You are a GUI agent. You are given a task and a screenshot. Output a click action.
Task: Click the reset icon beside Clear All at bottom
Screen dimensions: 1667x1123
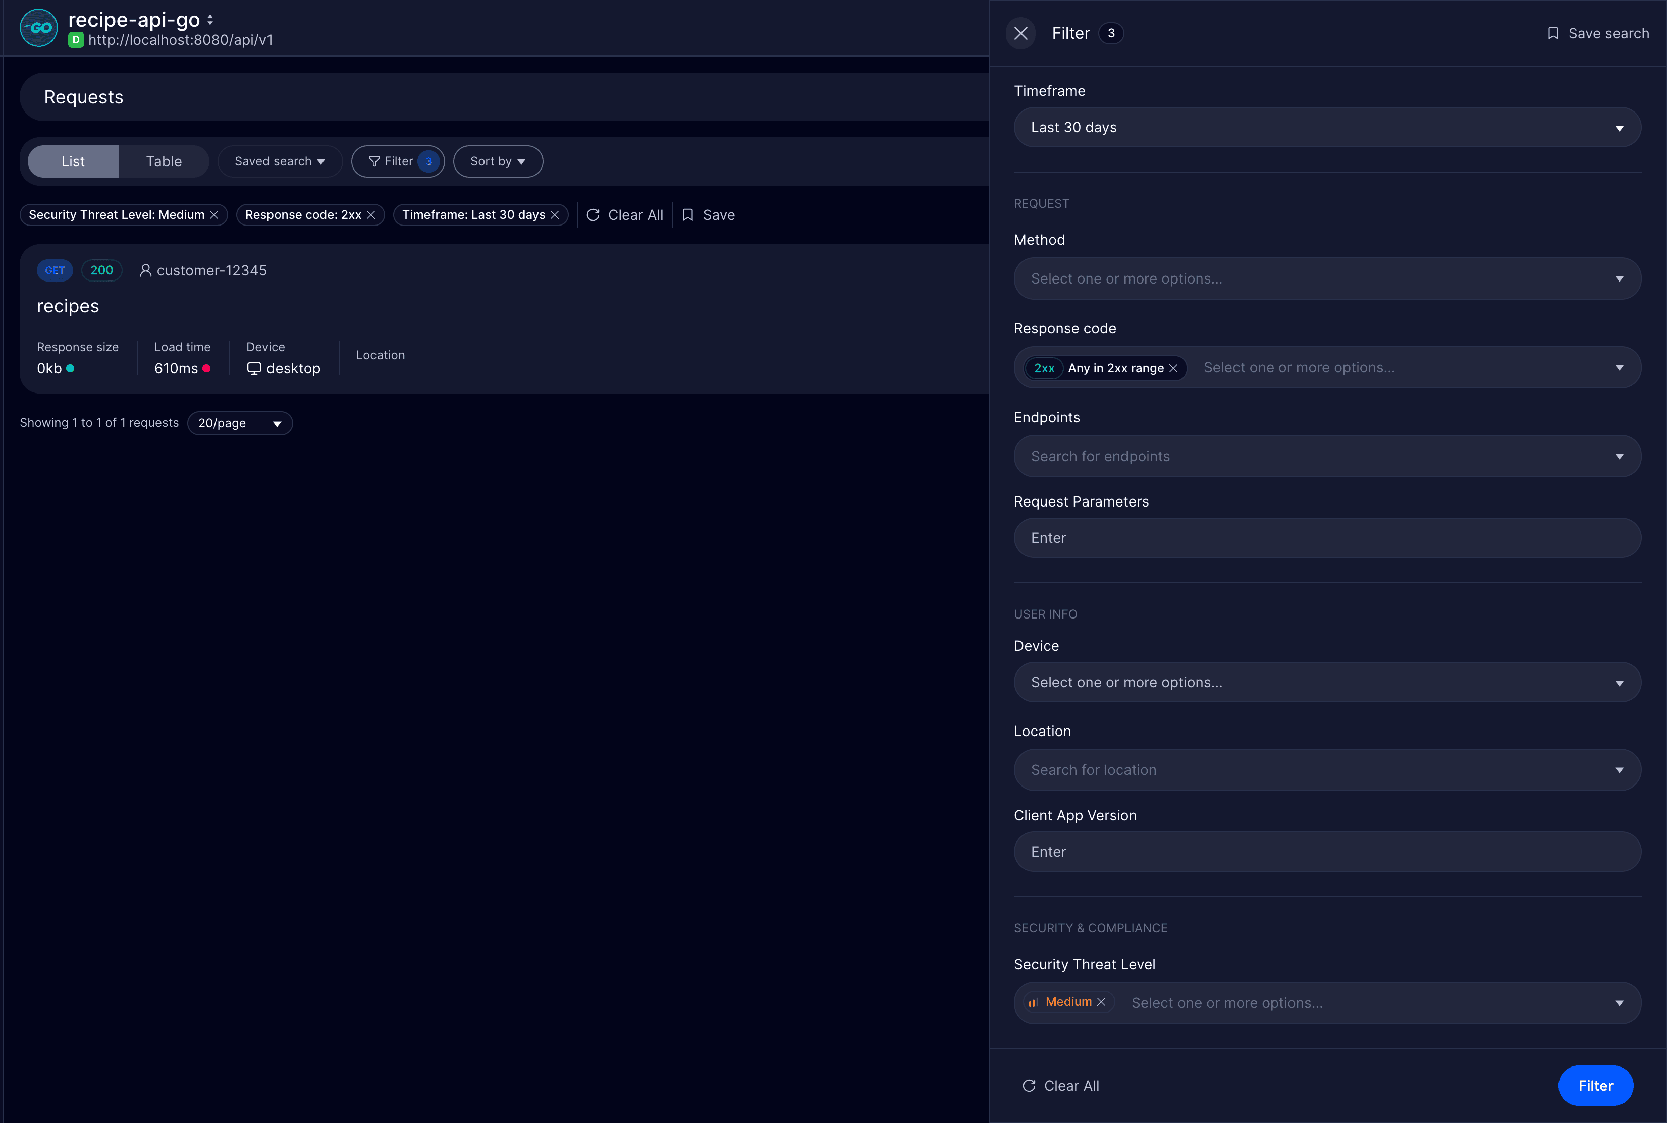point(1030,1086)
